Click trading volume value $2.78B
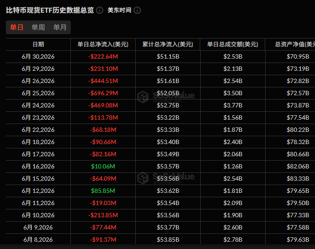This screenshot has height=249, width=315. [233, 240]
